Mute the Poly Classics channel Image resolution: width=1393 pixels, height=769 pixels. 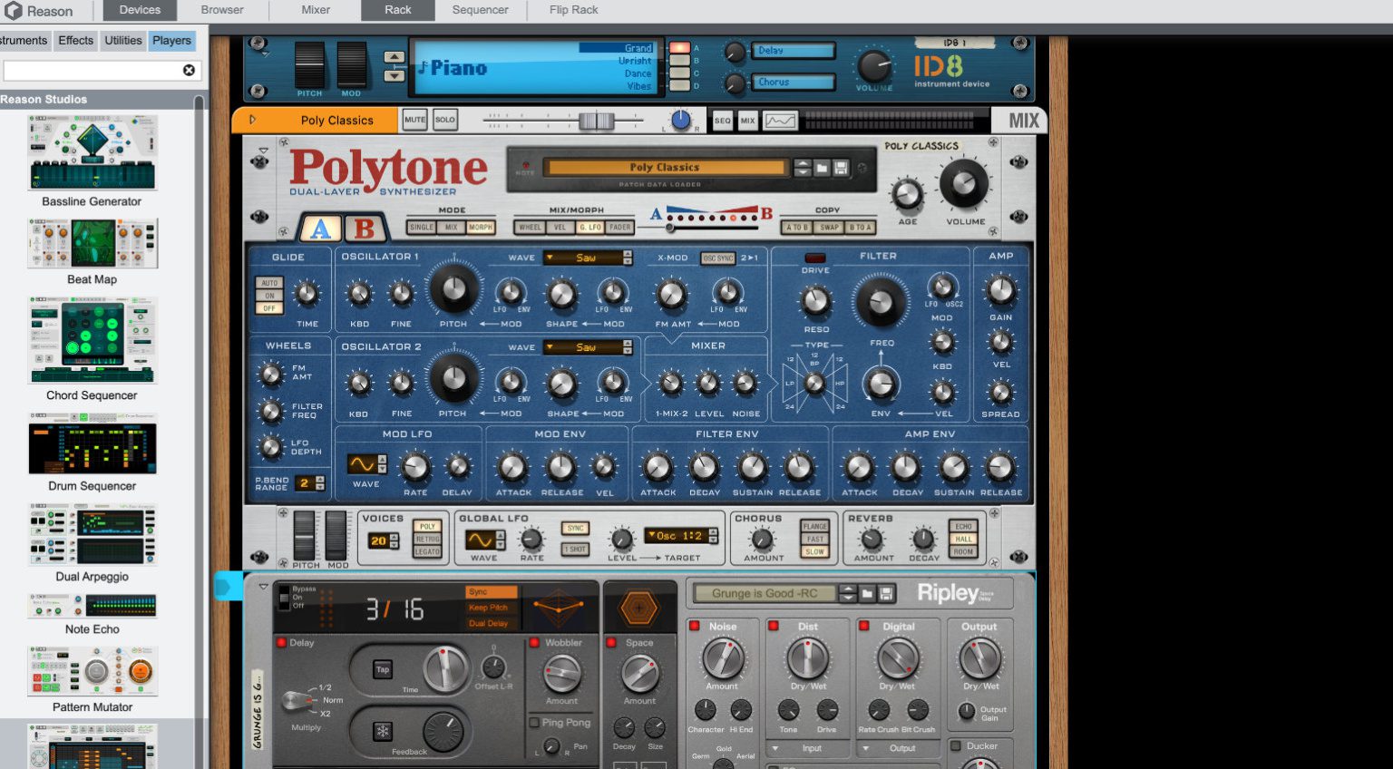(x=414, y=119)
